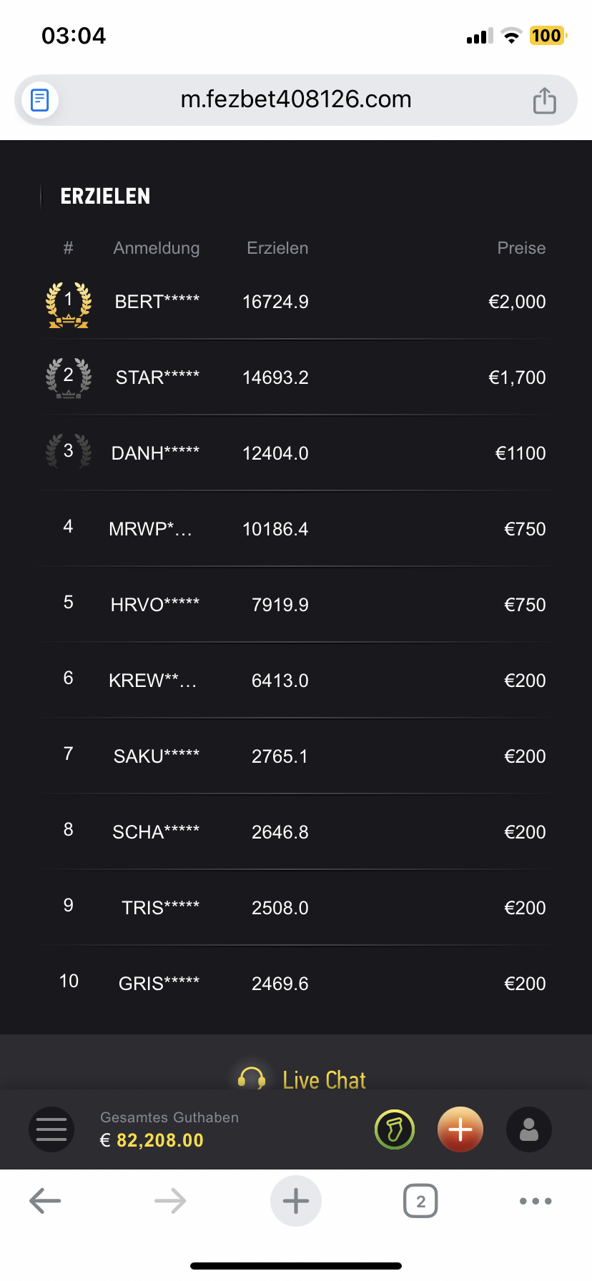Open the browser three-dots more menu

[x=536, y=1201]
